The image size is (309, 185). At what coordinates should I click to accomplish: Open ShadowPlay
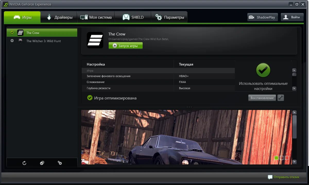(263, 17)
